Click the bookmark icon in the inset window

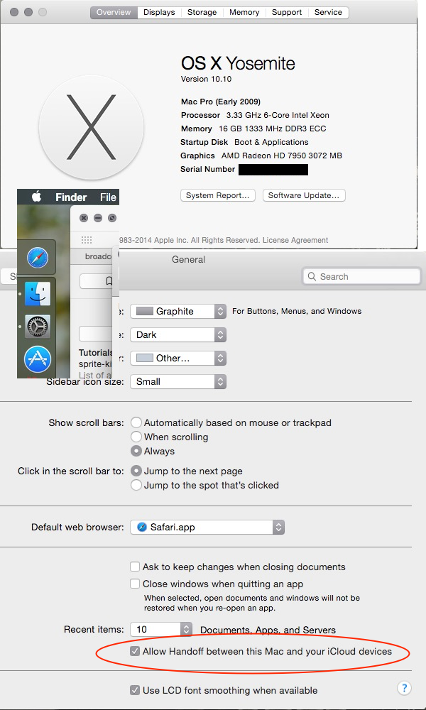tap(109, 281)
